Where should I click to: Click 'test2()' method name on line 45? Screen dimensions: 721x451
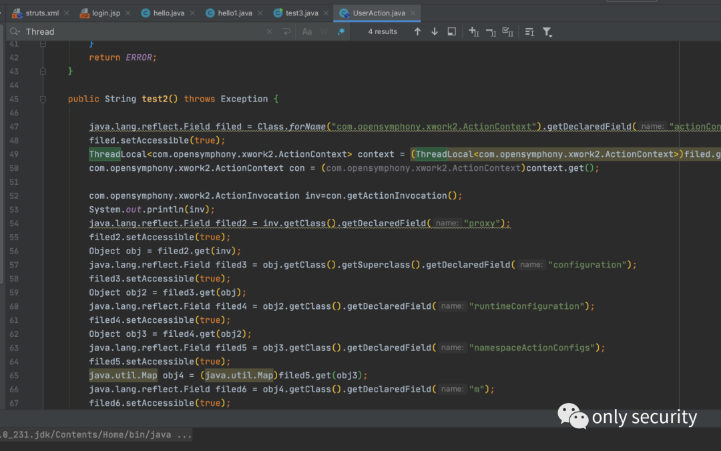coord(160,99)
